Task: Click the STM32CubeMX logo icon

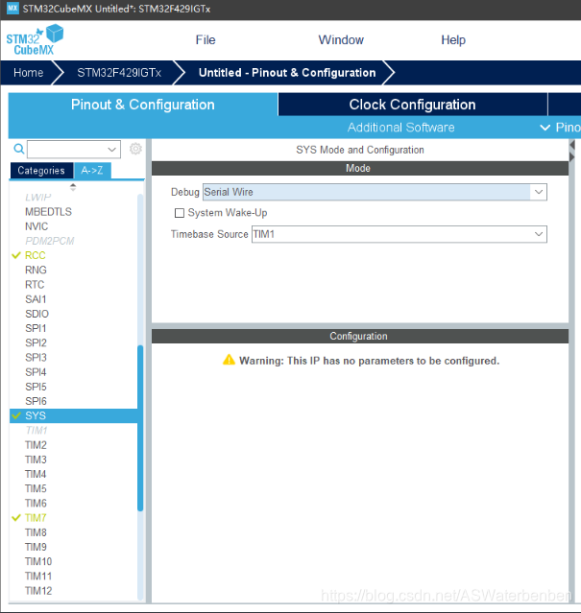Action: tap(35, 39)
